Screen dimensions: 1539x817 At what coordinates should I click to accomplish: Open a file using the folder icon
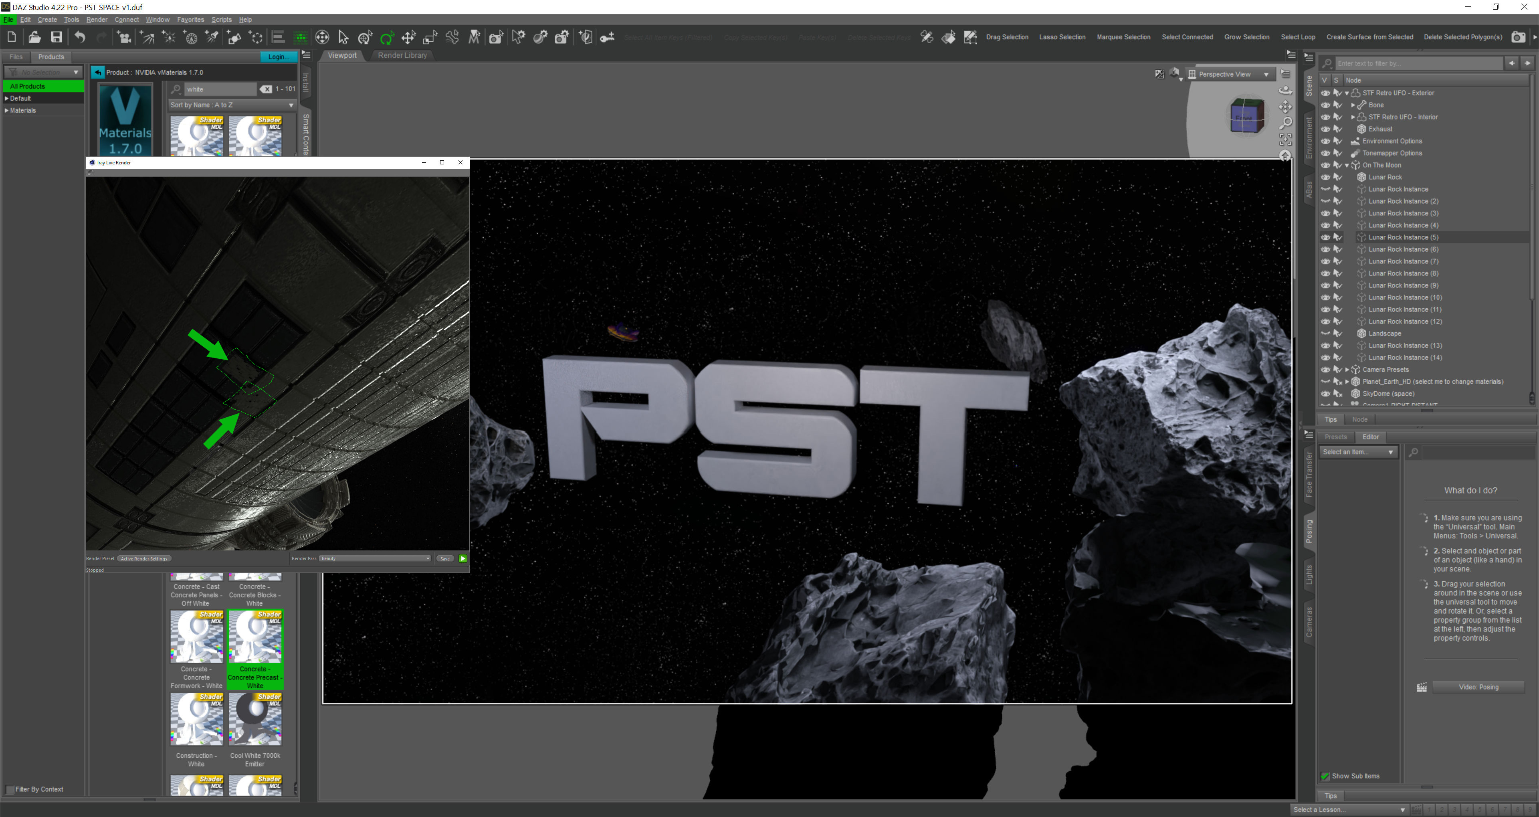34,37
